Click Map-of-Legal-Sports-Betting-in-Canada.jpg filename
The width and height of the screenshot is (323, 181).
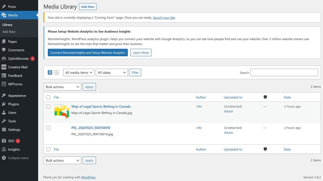tap(102, 113)
